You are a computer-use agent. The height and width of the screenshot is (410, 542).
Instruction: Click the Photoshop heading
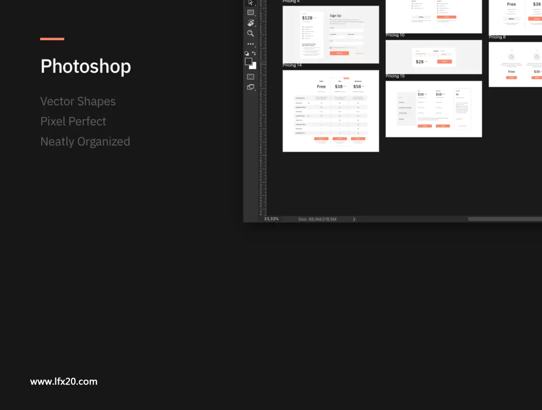point(86,66)
